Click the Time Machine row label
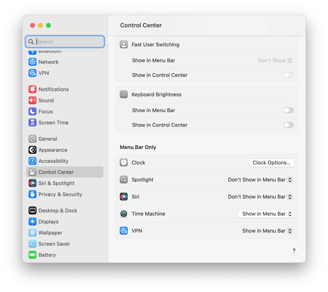The height and width of the screenshot is (292, 328). 148,214
